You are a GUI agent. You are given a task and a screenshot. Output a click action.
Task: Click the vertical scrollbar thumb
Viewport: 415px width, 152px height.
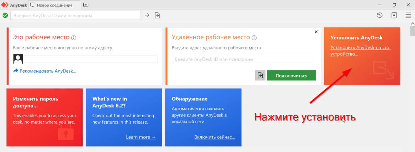[x=412, y=31]
